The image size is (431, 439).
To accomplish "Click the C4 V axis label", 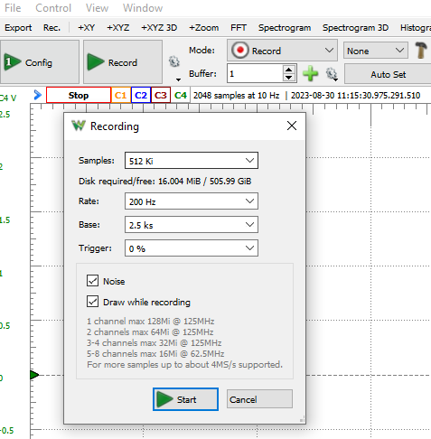I will tap(8, 98).
